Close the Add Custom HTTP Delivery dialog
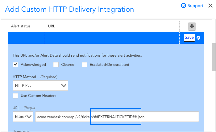Screen dimensions: 216x132 [x=210, y=6]
